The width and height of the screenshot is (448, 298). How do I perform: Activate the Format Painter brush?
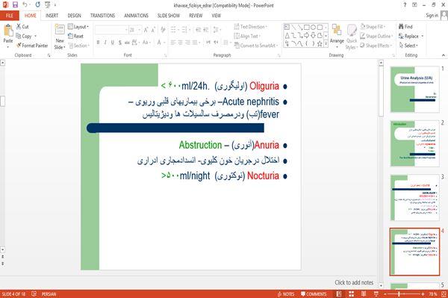32,46
